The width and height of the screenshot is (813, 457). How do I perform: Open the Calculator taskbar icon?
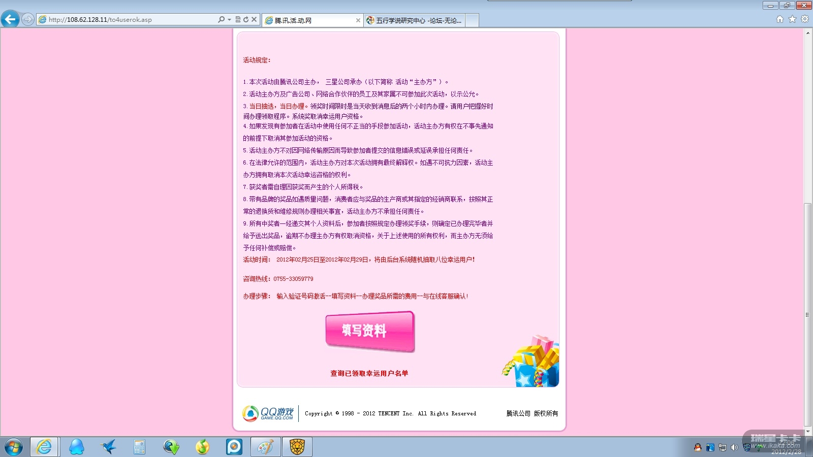(139, 447)
